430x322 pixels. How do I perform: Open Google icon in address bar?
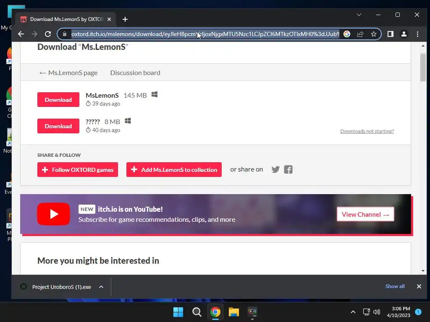[346, 34]
